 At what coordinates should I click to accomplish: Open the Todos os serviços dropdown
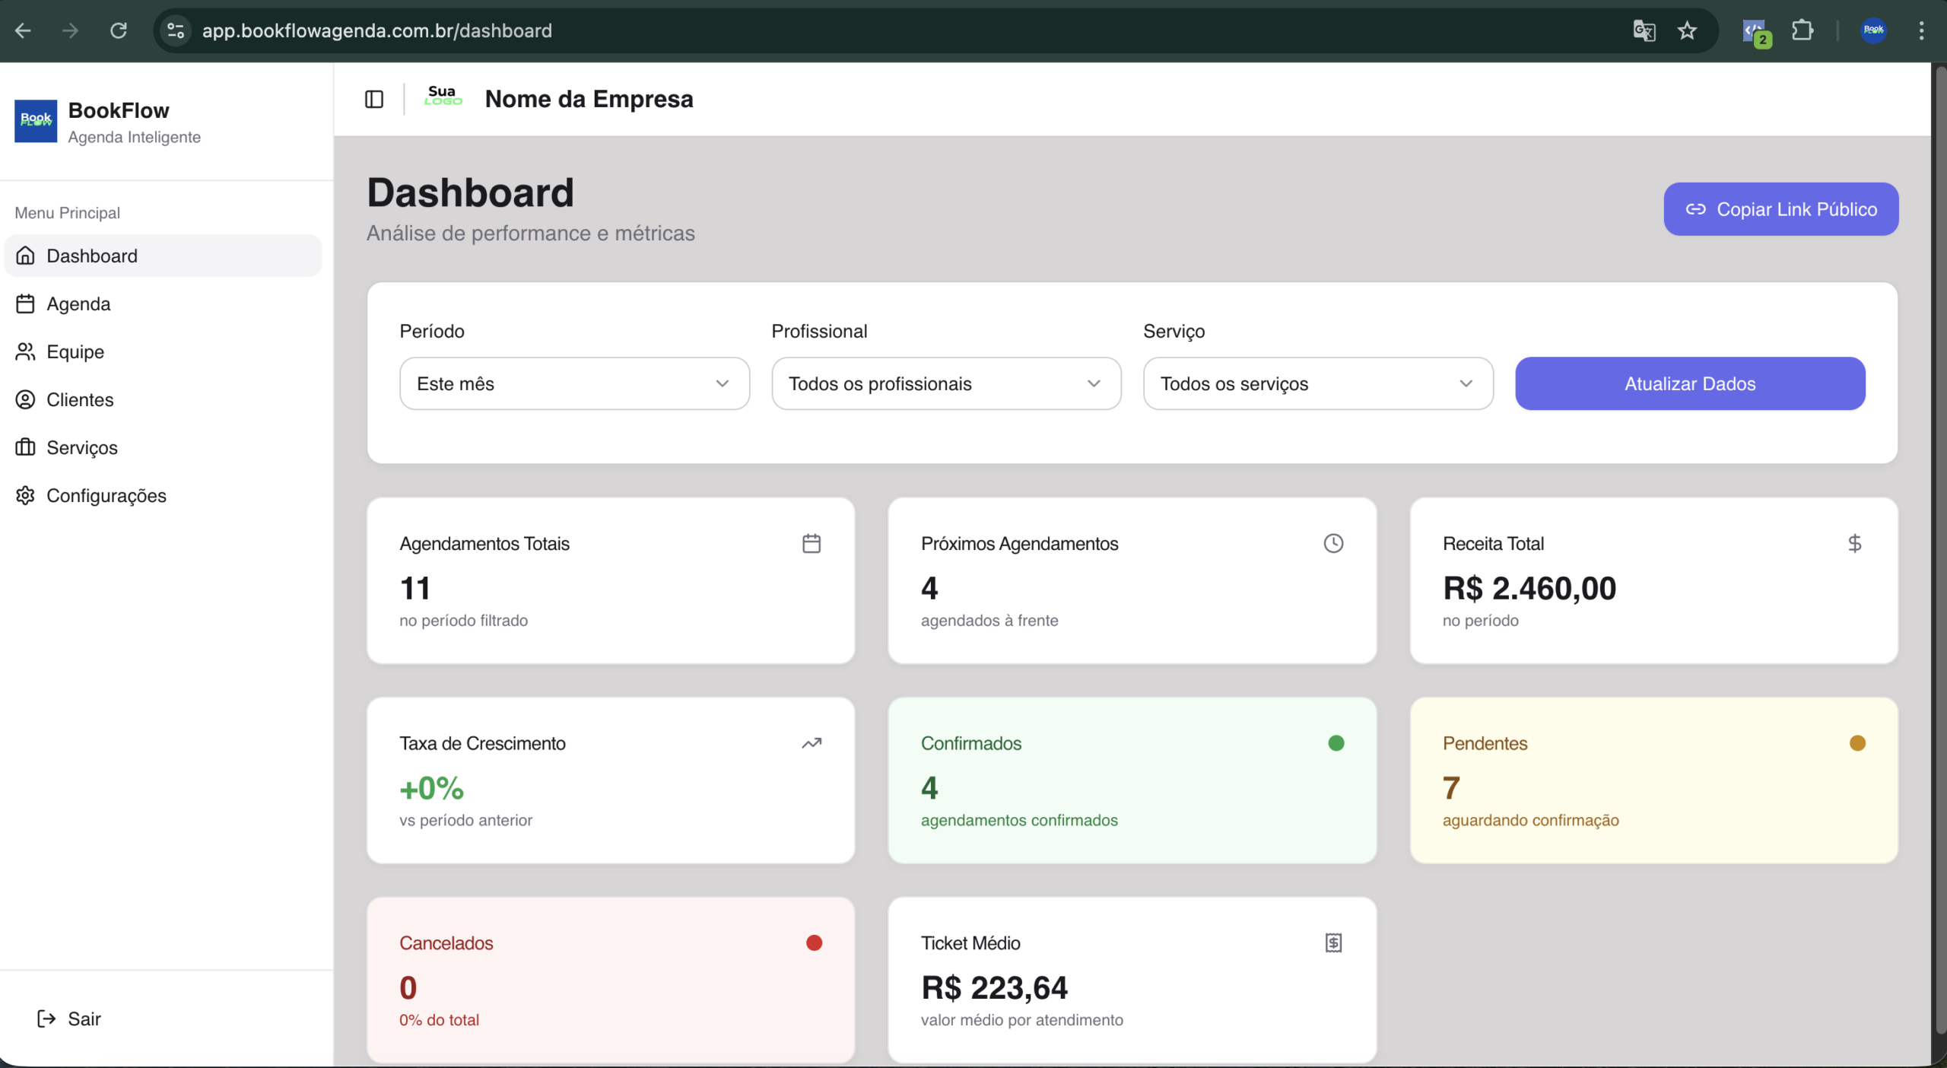coord(1317,383)
